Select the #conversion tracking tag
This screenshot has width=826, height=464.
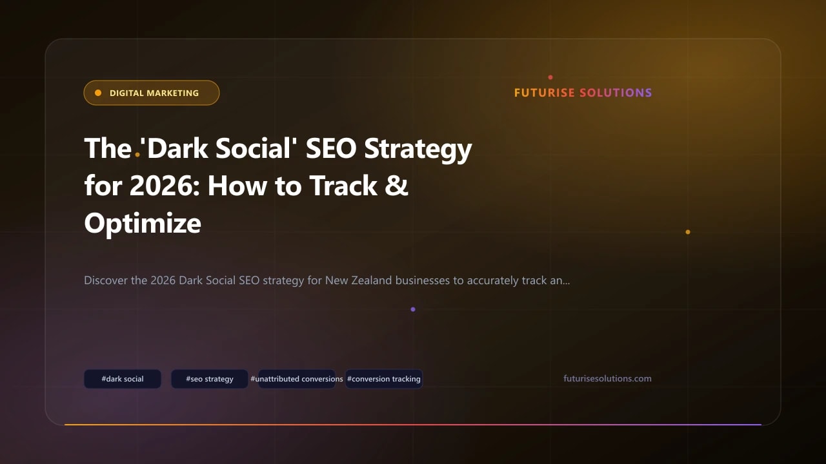pos(384,379)
